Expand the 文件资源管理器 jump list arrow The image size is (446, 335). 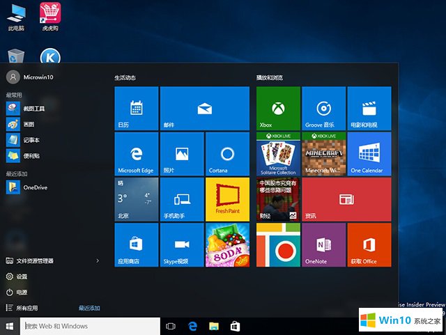[98, 260]
